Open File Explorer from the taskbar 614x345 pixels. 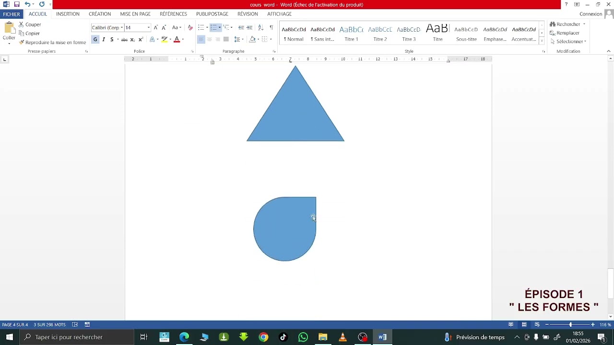click(323, 337)
